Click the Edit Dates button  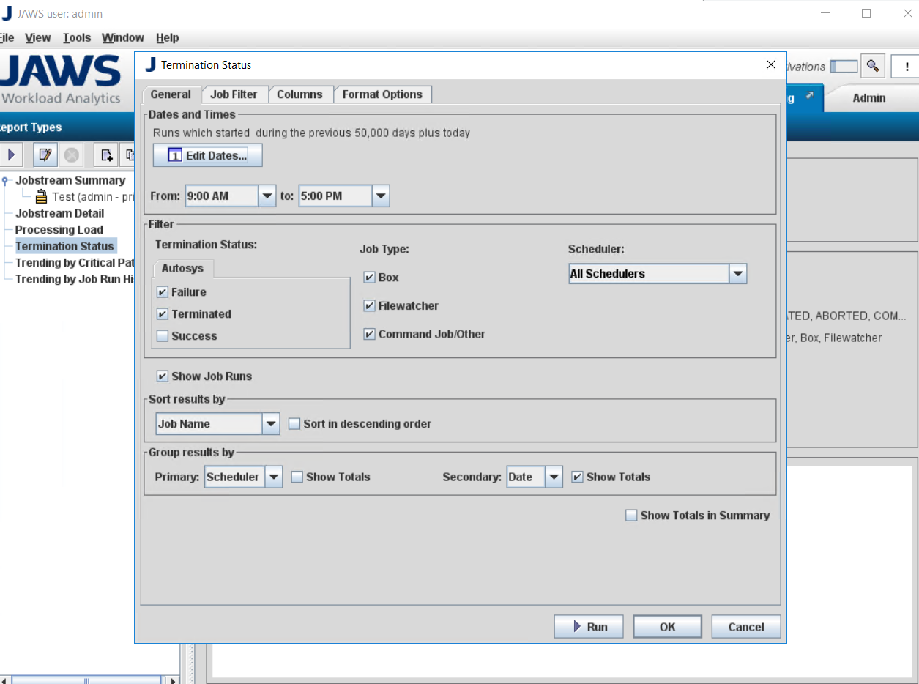(x=207, y=155)
